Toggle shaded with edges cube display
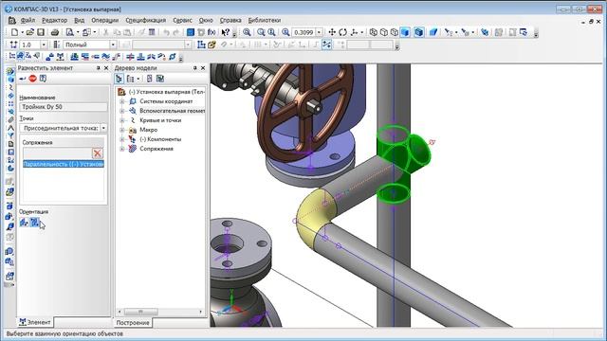Viewport: 607px width, 341px height. pyautogui.click(x=419, y=32)
